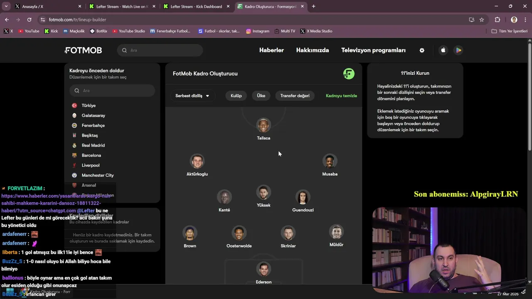Click the green FotMob badge in builder header

[349, 74]
